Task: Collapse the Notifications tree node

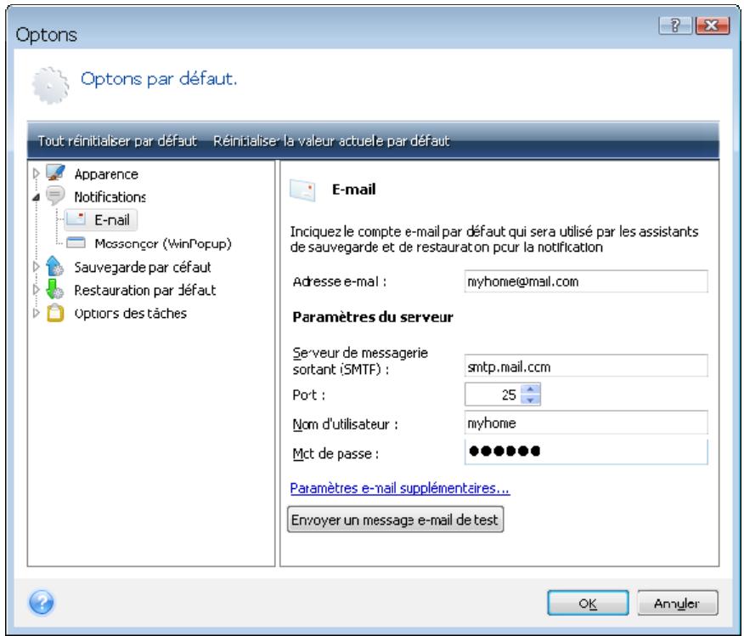Action: (36, 196)
